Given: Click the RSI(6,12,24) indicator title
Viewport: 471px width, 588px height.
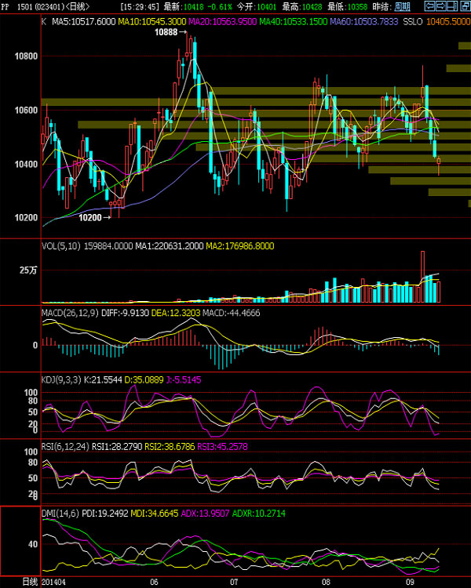Looking at the screenshot, I should click(65, 447).
